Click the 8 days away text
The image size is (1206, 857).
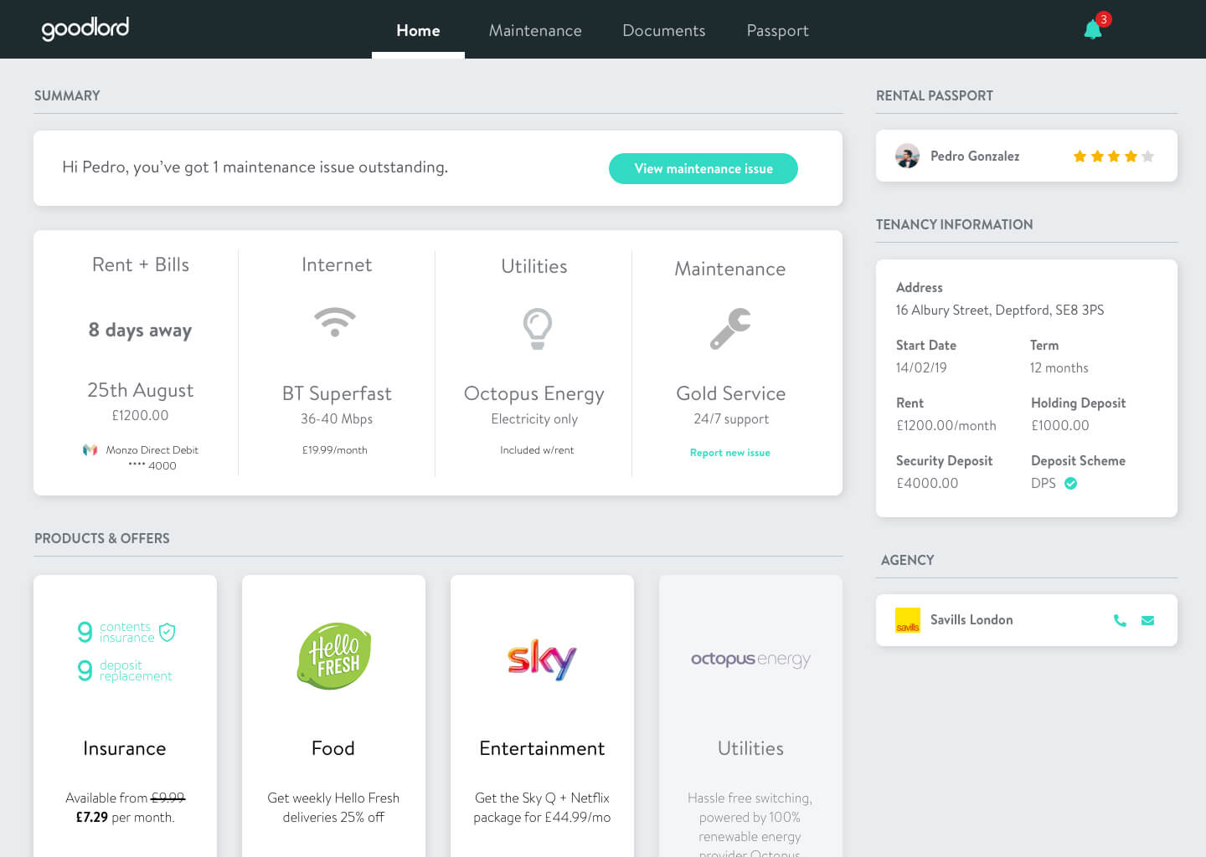pyautogui.click(x=140, y=331)
